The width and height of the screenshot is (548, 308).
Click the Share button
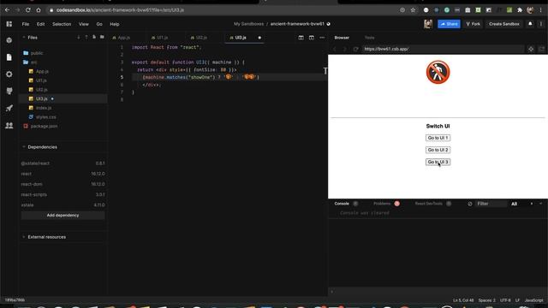tap(449, 24)
